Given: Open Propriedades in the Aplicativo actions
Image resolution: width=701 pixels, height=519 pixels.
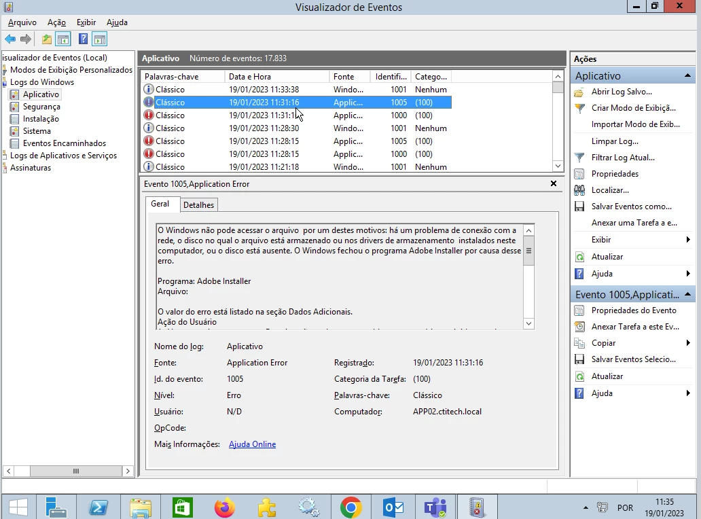Looking at the screenshot, I should tap(615, 174).
